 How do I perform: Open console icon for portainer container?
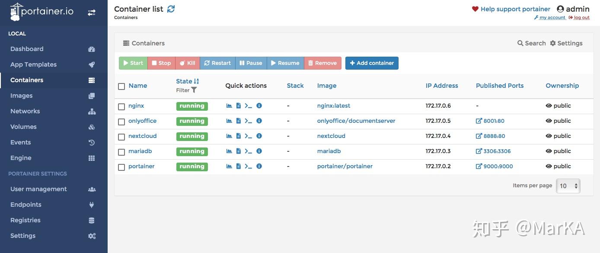click(x=248, y=166)
